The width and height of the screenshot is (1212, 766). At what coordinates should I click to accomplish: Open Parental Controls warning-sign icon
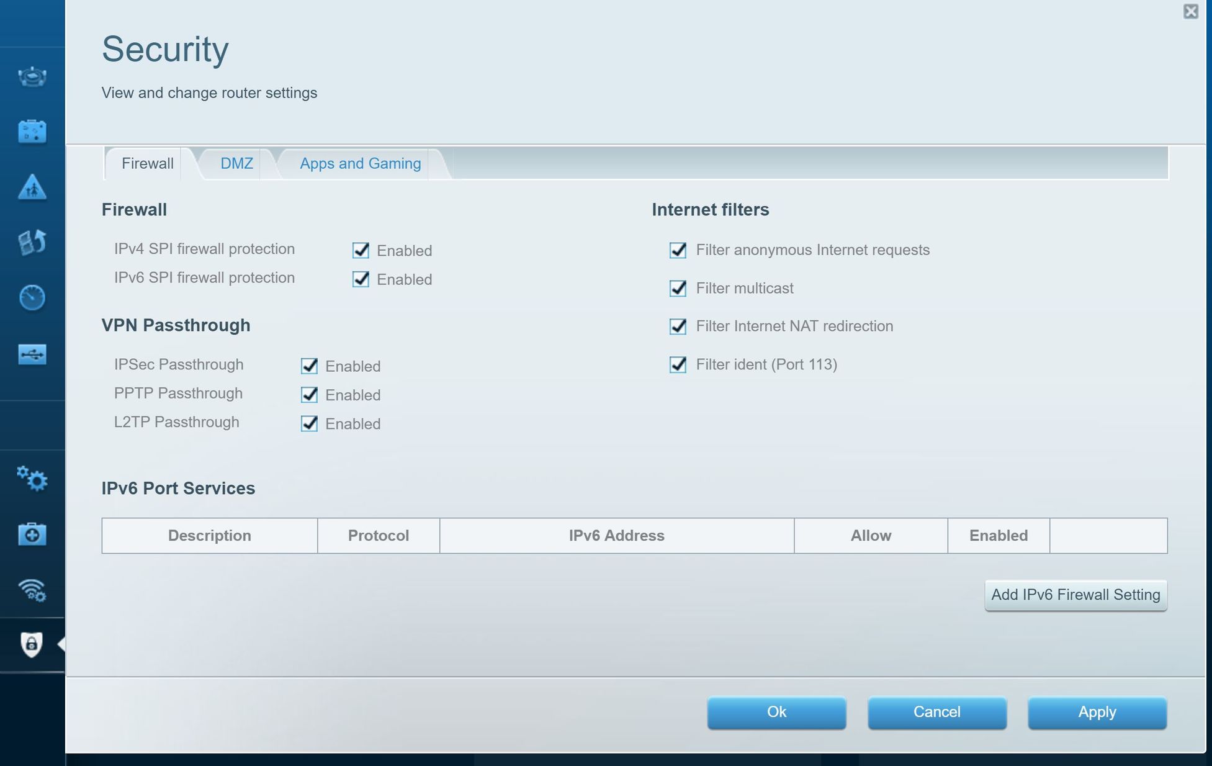pyautogui.click(x=32, y=187)
